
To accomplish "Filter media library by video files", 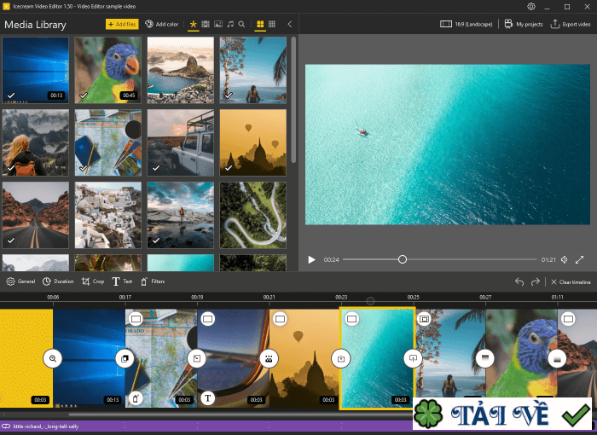I will (x=206, y=24).
